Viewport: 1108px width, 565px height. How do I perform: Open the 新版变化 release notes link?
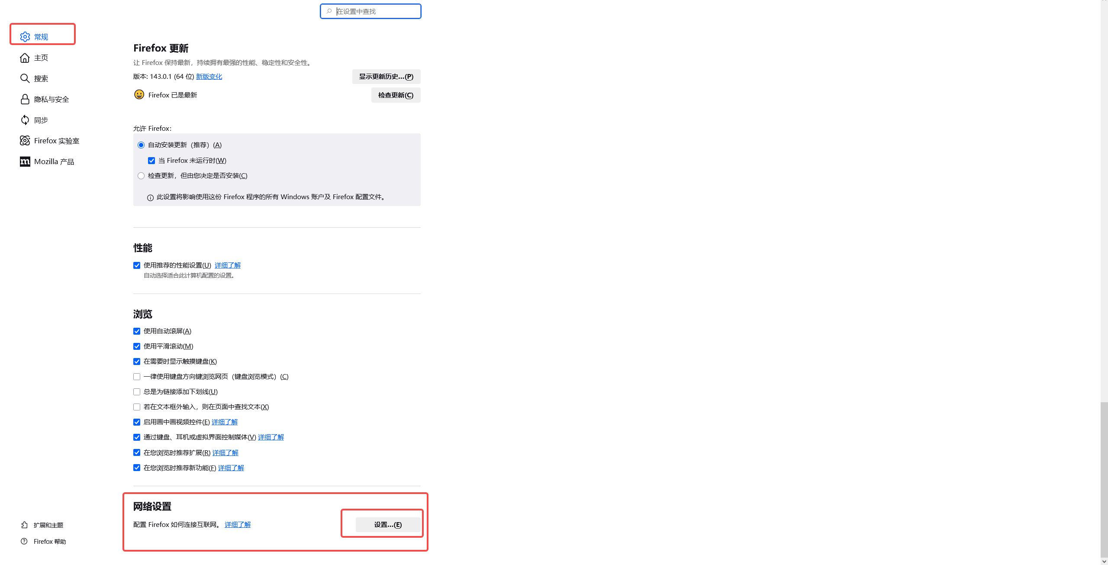click(209, 77)
